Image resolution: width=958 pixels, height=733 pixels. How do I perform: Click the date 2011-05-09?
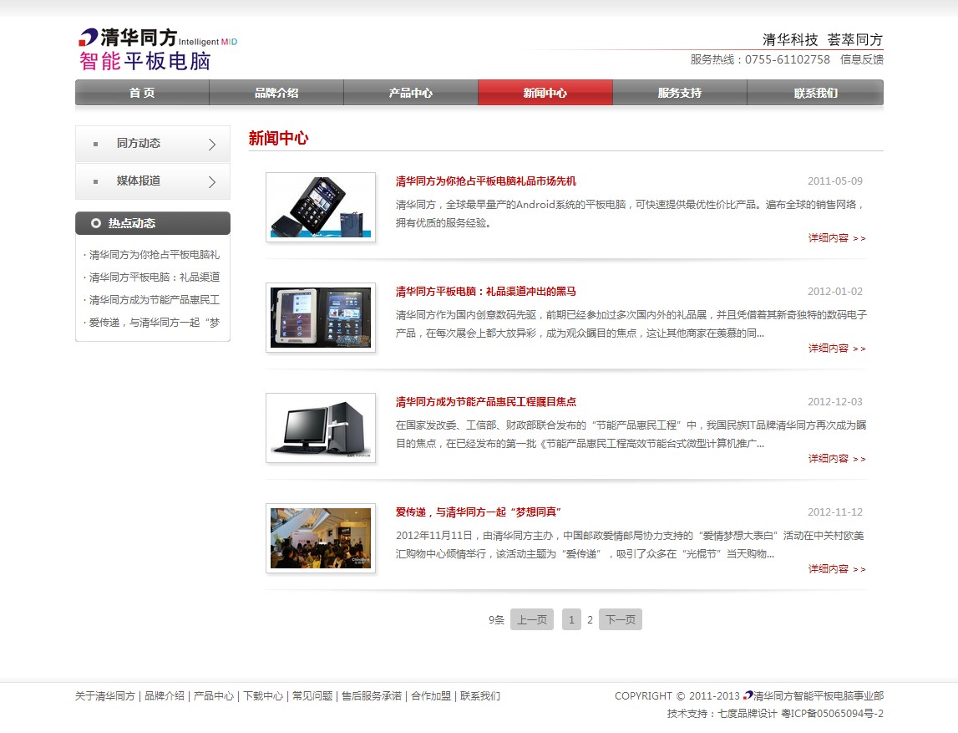(835, 181)
